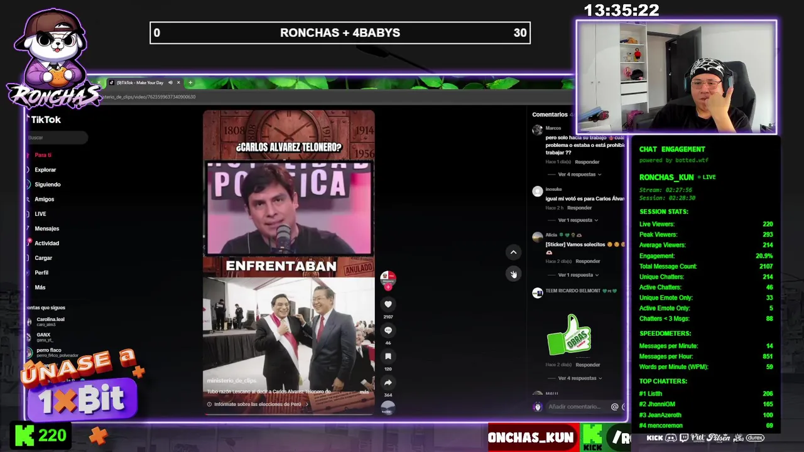Focus the 'Buscar' search field

tap(57, 137)
